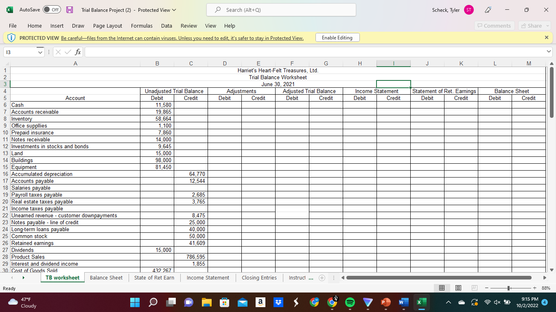Click the horizontal scrollbar thumb

click(439, 278)
